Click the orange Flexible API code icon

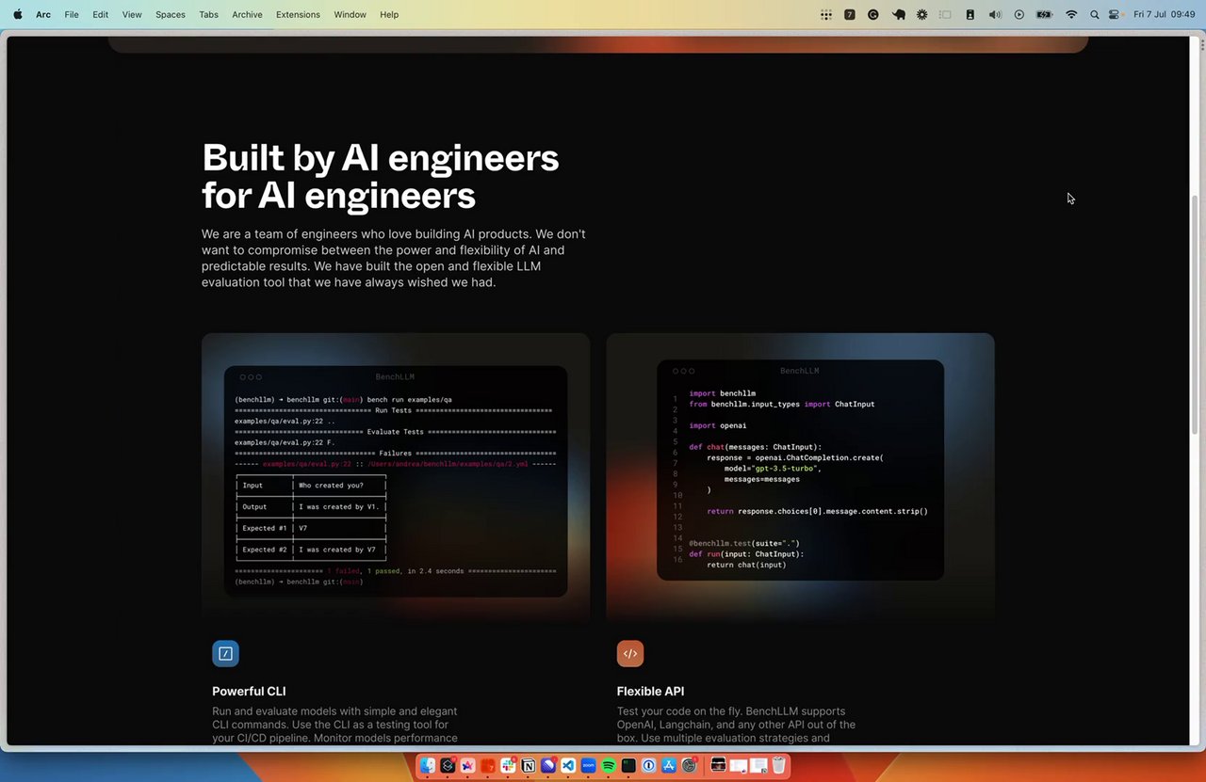pos(630,653)
